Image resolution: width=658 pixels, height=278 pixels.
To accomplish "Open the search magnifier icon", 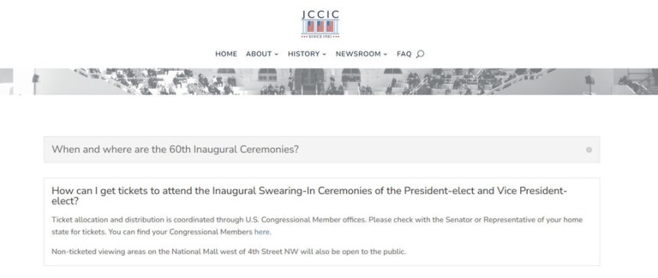I will [x=420, y=54].
